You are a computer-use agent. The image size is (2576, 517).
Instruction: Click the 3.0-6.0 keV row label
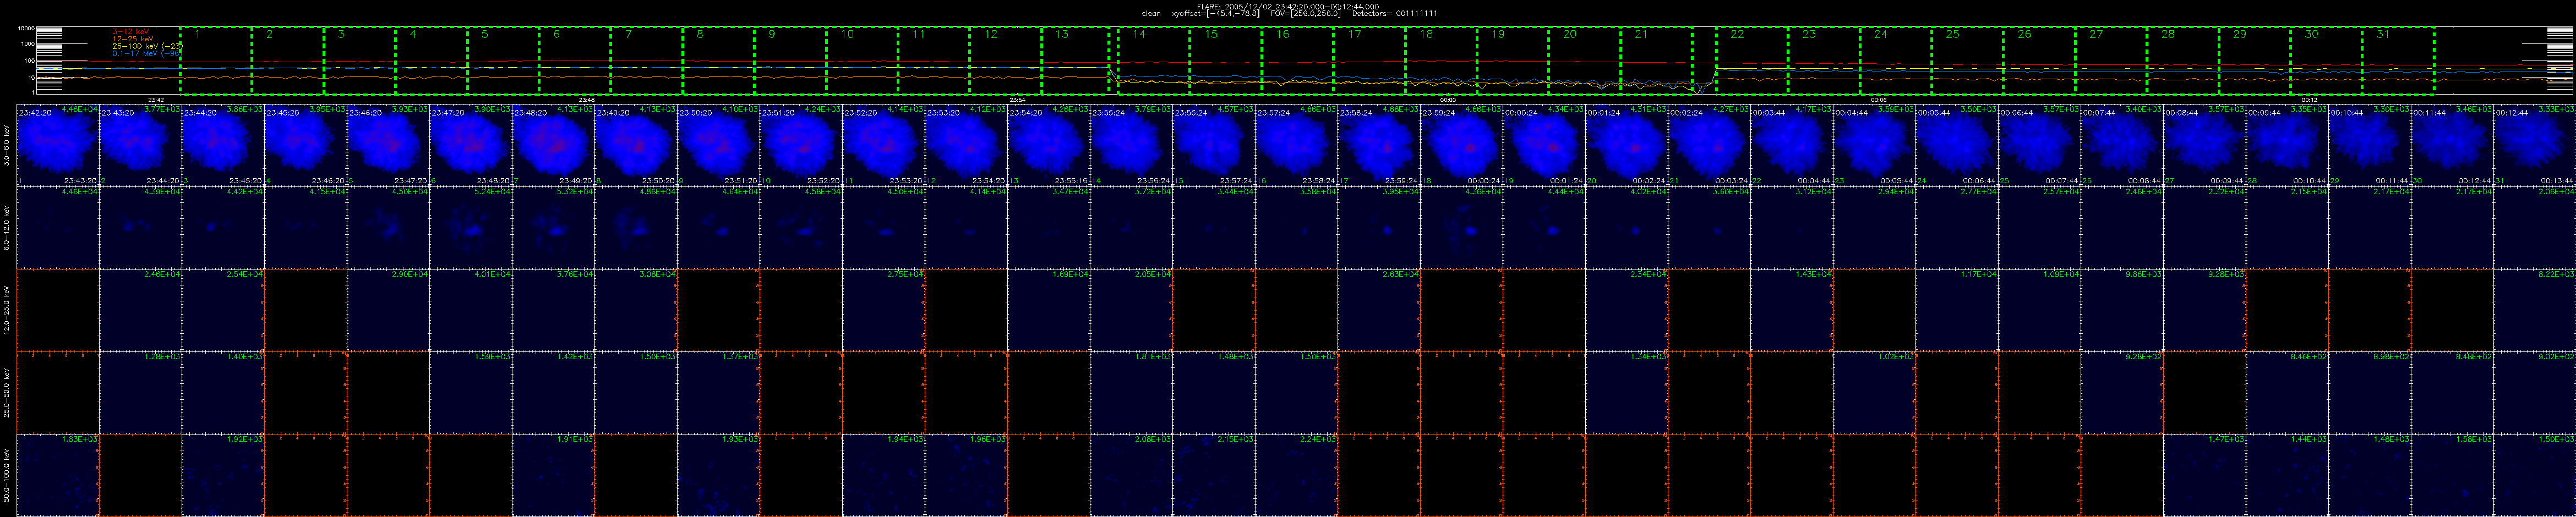pos(7,145)
